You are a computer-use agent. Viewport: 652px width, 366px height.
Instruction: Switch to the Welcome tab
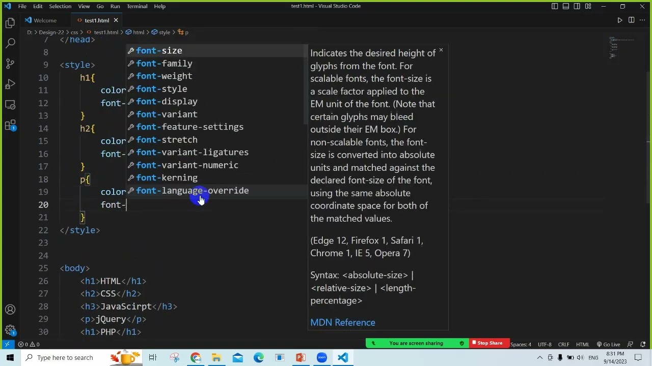45,20
